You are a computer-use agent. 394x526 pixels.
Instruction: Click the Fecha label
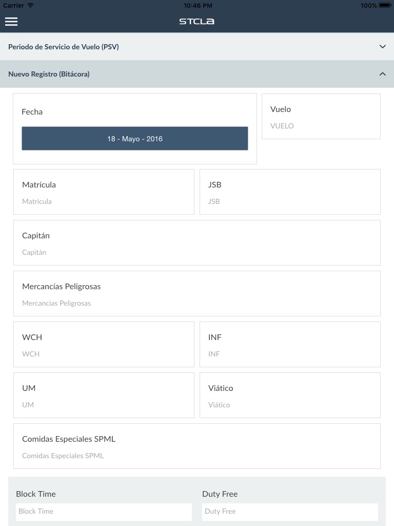pos(32,111)
